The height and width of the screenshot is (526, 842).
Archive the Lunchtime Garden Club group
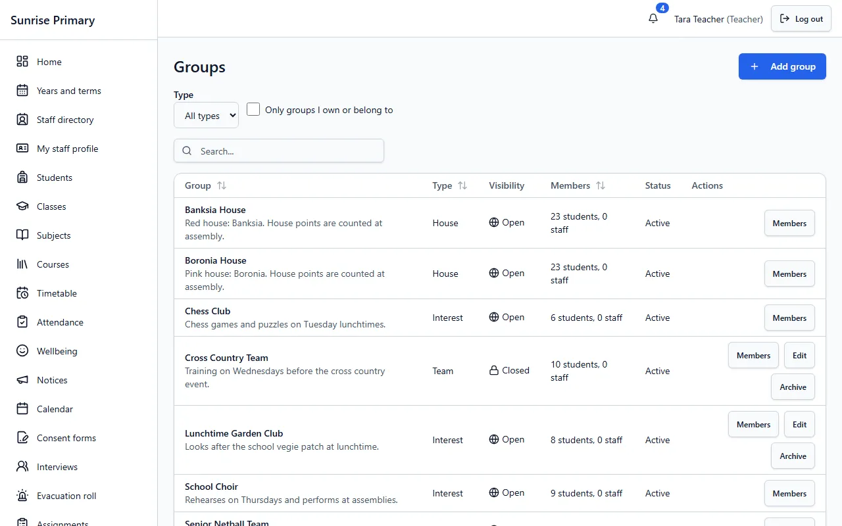[793, 456]
